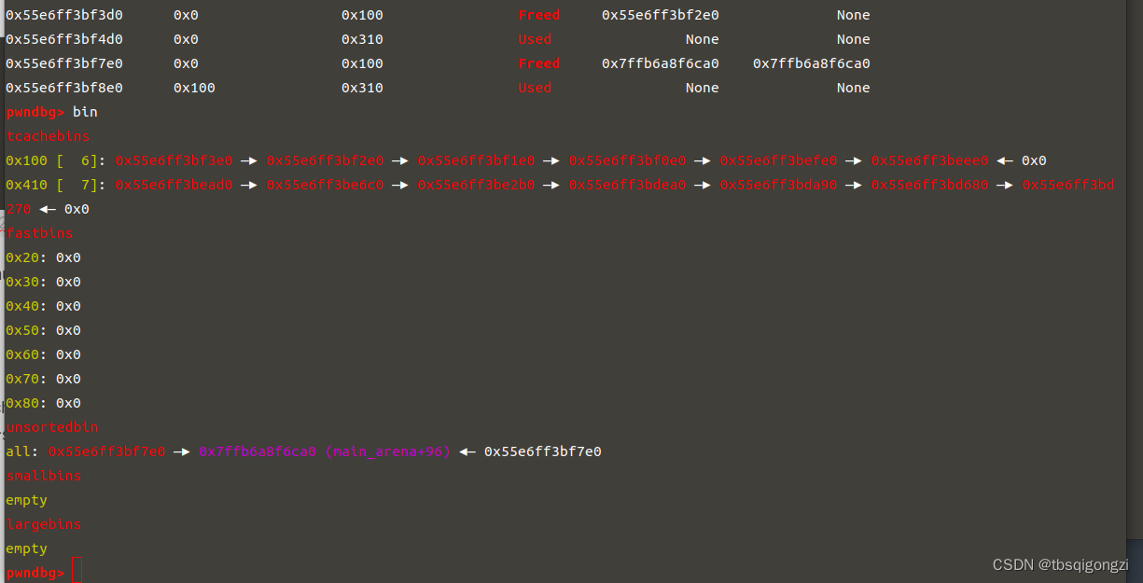Select the empty label under smallbins
Image resolution: width=1143 pixels, height=583 pixels.
pyautogui.click(x=25, y=500)
